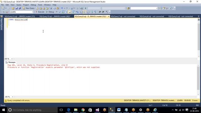Click the Navigate Backward icon
Screen dimensions: 201x113
pyautogui.click(x=73, y=8)
